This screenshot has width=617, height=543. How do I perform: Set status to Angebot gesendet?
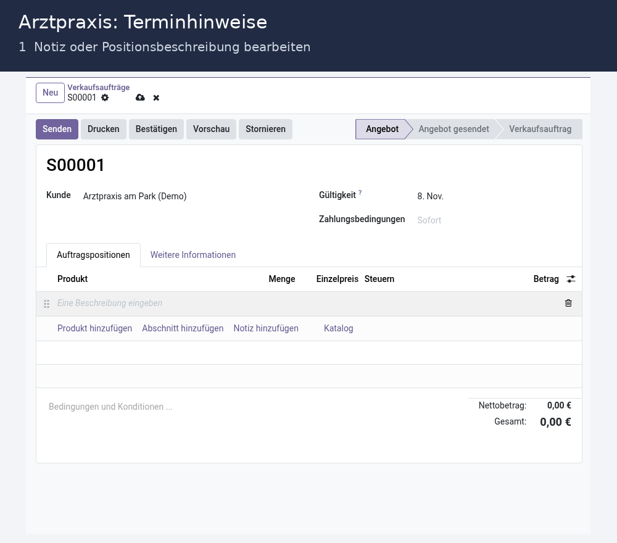click(x=453, y=129)
